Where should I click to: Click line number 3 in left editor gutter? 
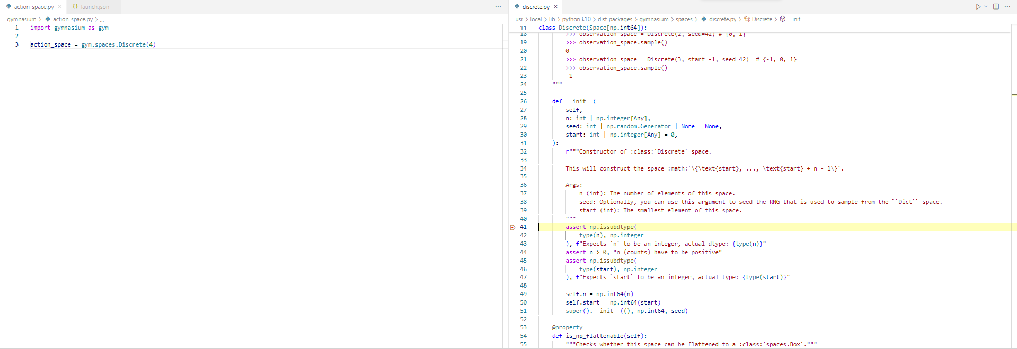[x=17, y=44]
